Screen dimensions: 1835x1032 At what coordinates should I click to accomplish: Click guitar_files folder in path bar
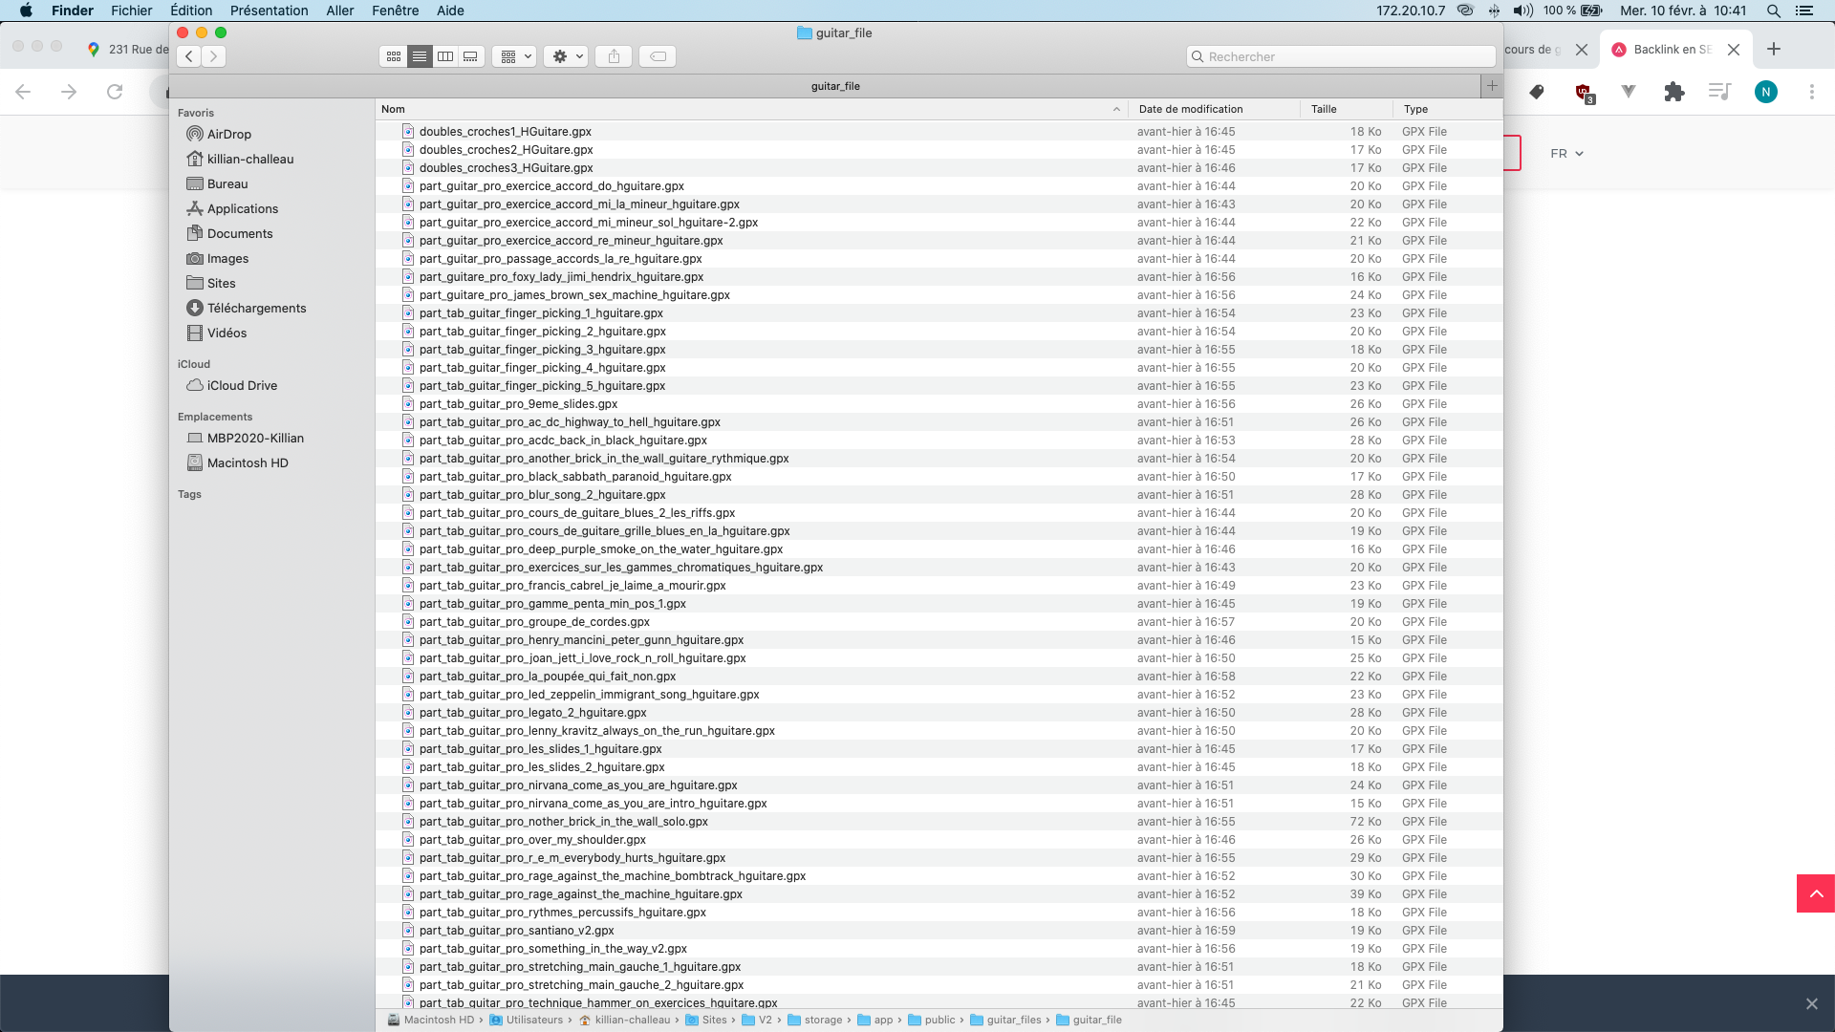point(1013,1021)
